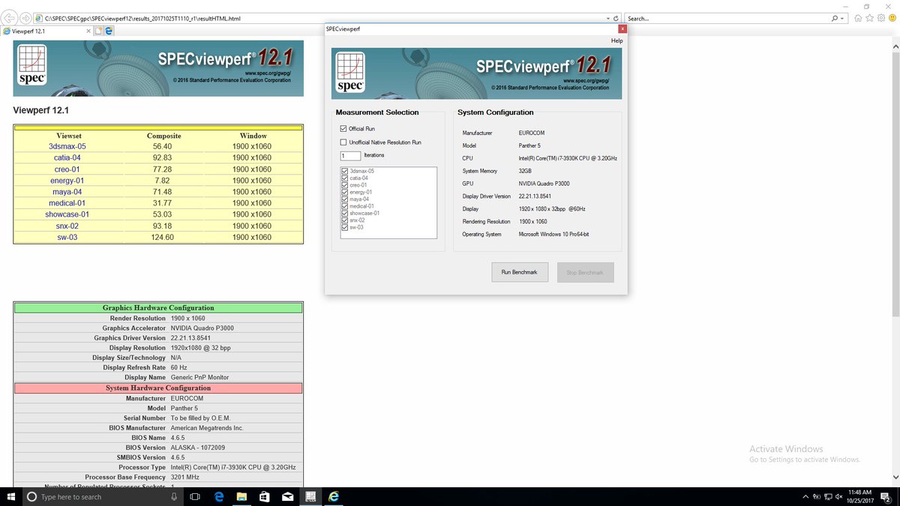Close the Viewperf 12.1 browser tab

[x=87, y=31]
